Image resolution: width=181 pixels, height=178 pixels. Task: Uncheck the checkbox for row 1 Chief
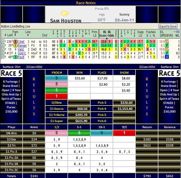click(x=3, y=41)
